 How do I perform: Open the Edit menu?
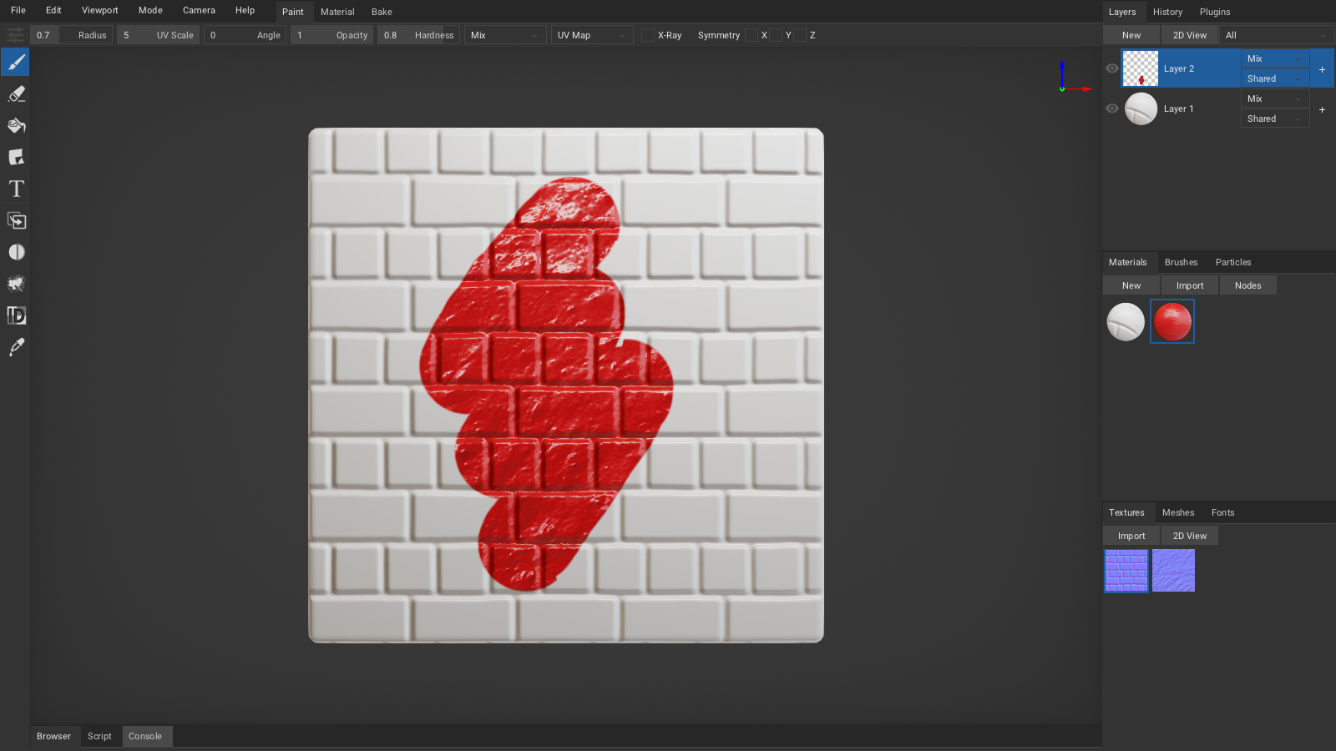pos(53,10)
